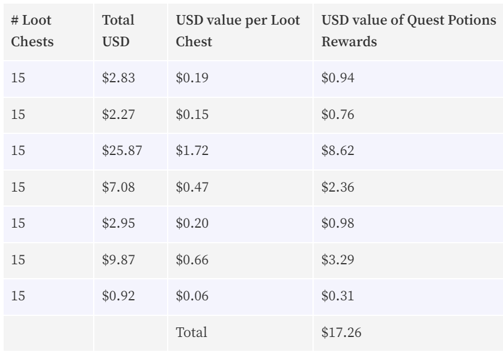Click the $9.87 total USD cell
The width and height of the screenshot is (503, 352).
coord(131,261)
